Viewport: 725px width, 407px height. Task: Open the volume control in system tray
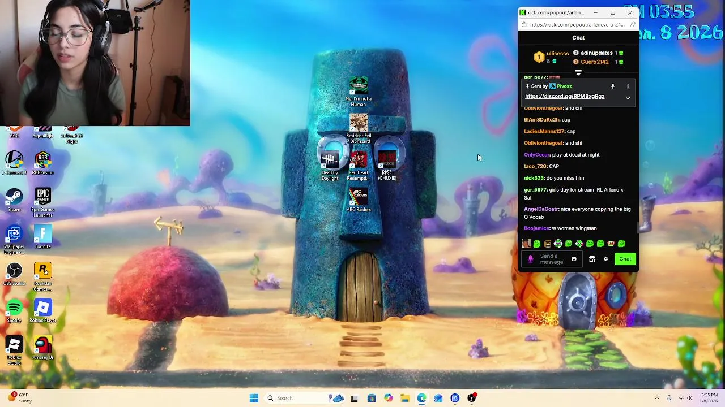point(691,398)
